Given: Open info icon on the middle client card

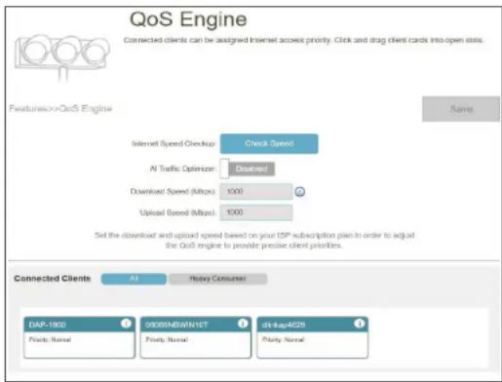Looking at the screenshot, I should (243, 324).
